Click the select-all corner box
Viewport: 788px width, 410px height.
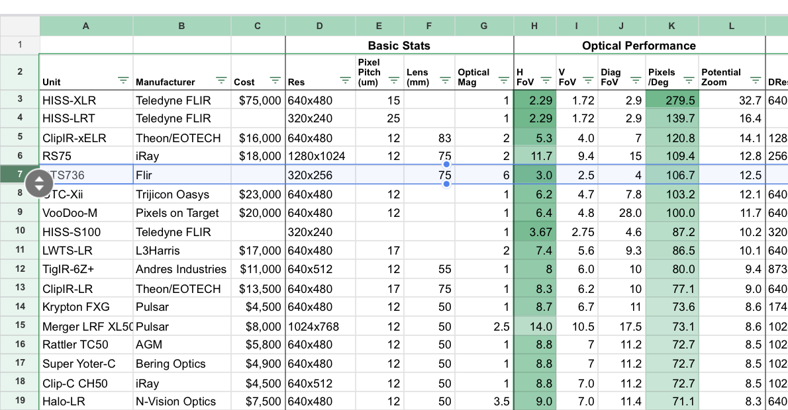(x=20, y=26)
